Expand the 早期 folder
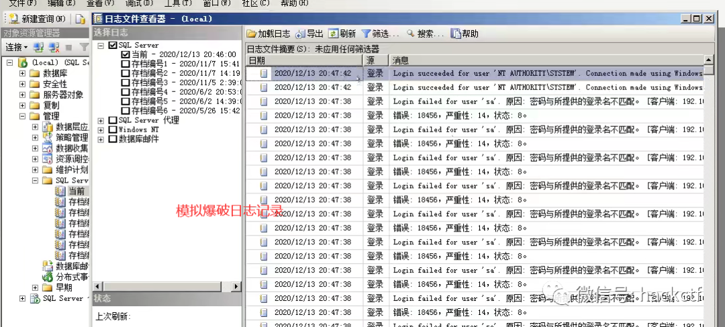 [35, 287]
